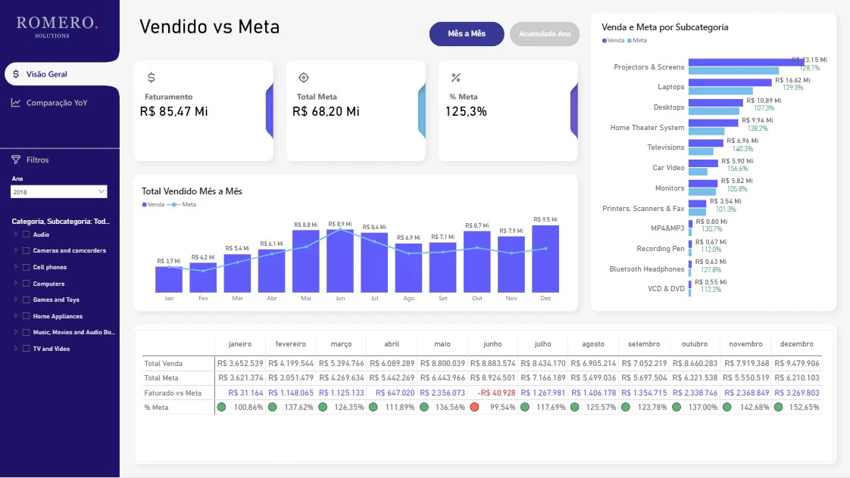Tick the Computers checkbox

coord(26,284)
